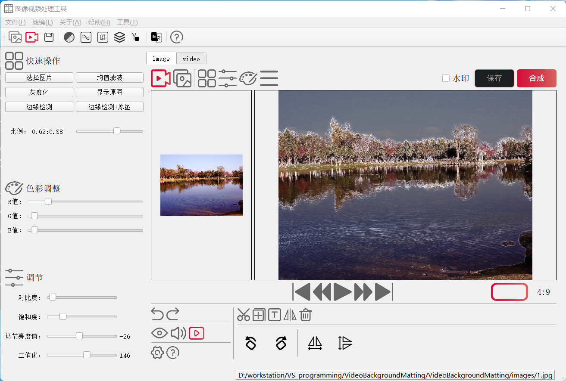Flip image horizontally with large mirror icon

pyautogui.click(x=315, y=343)
